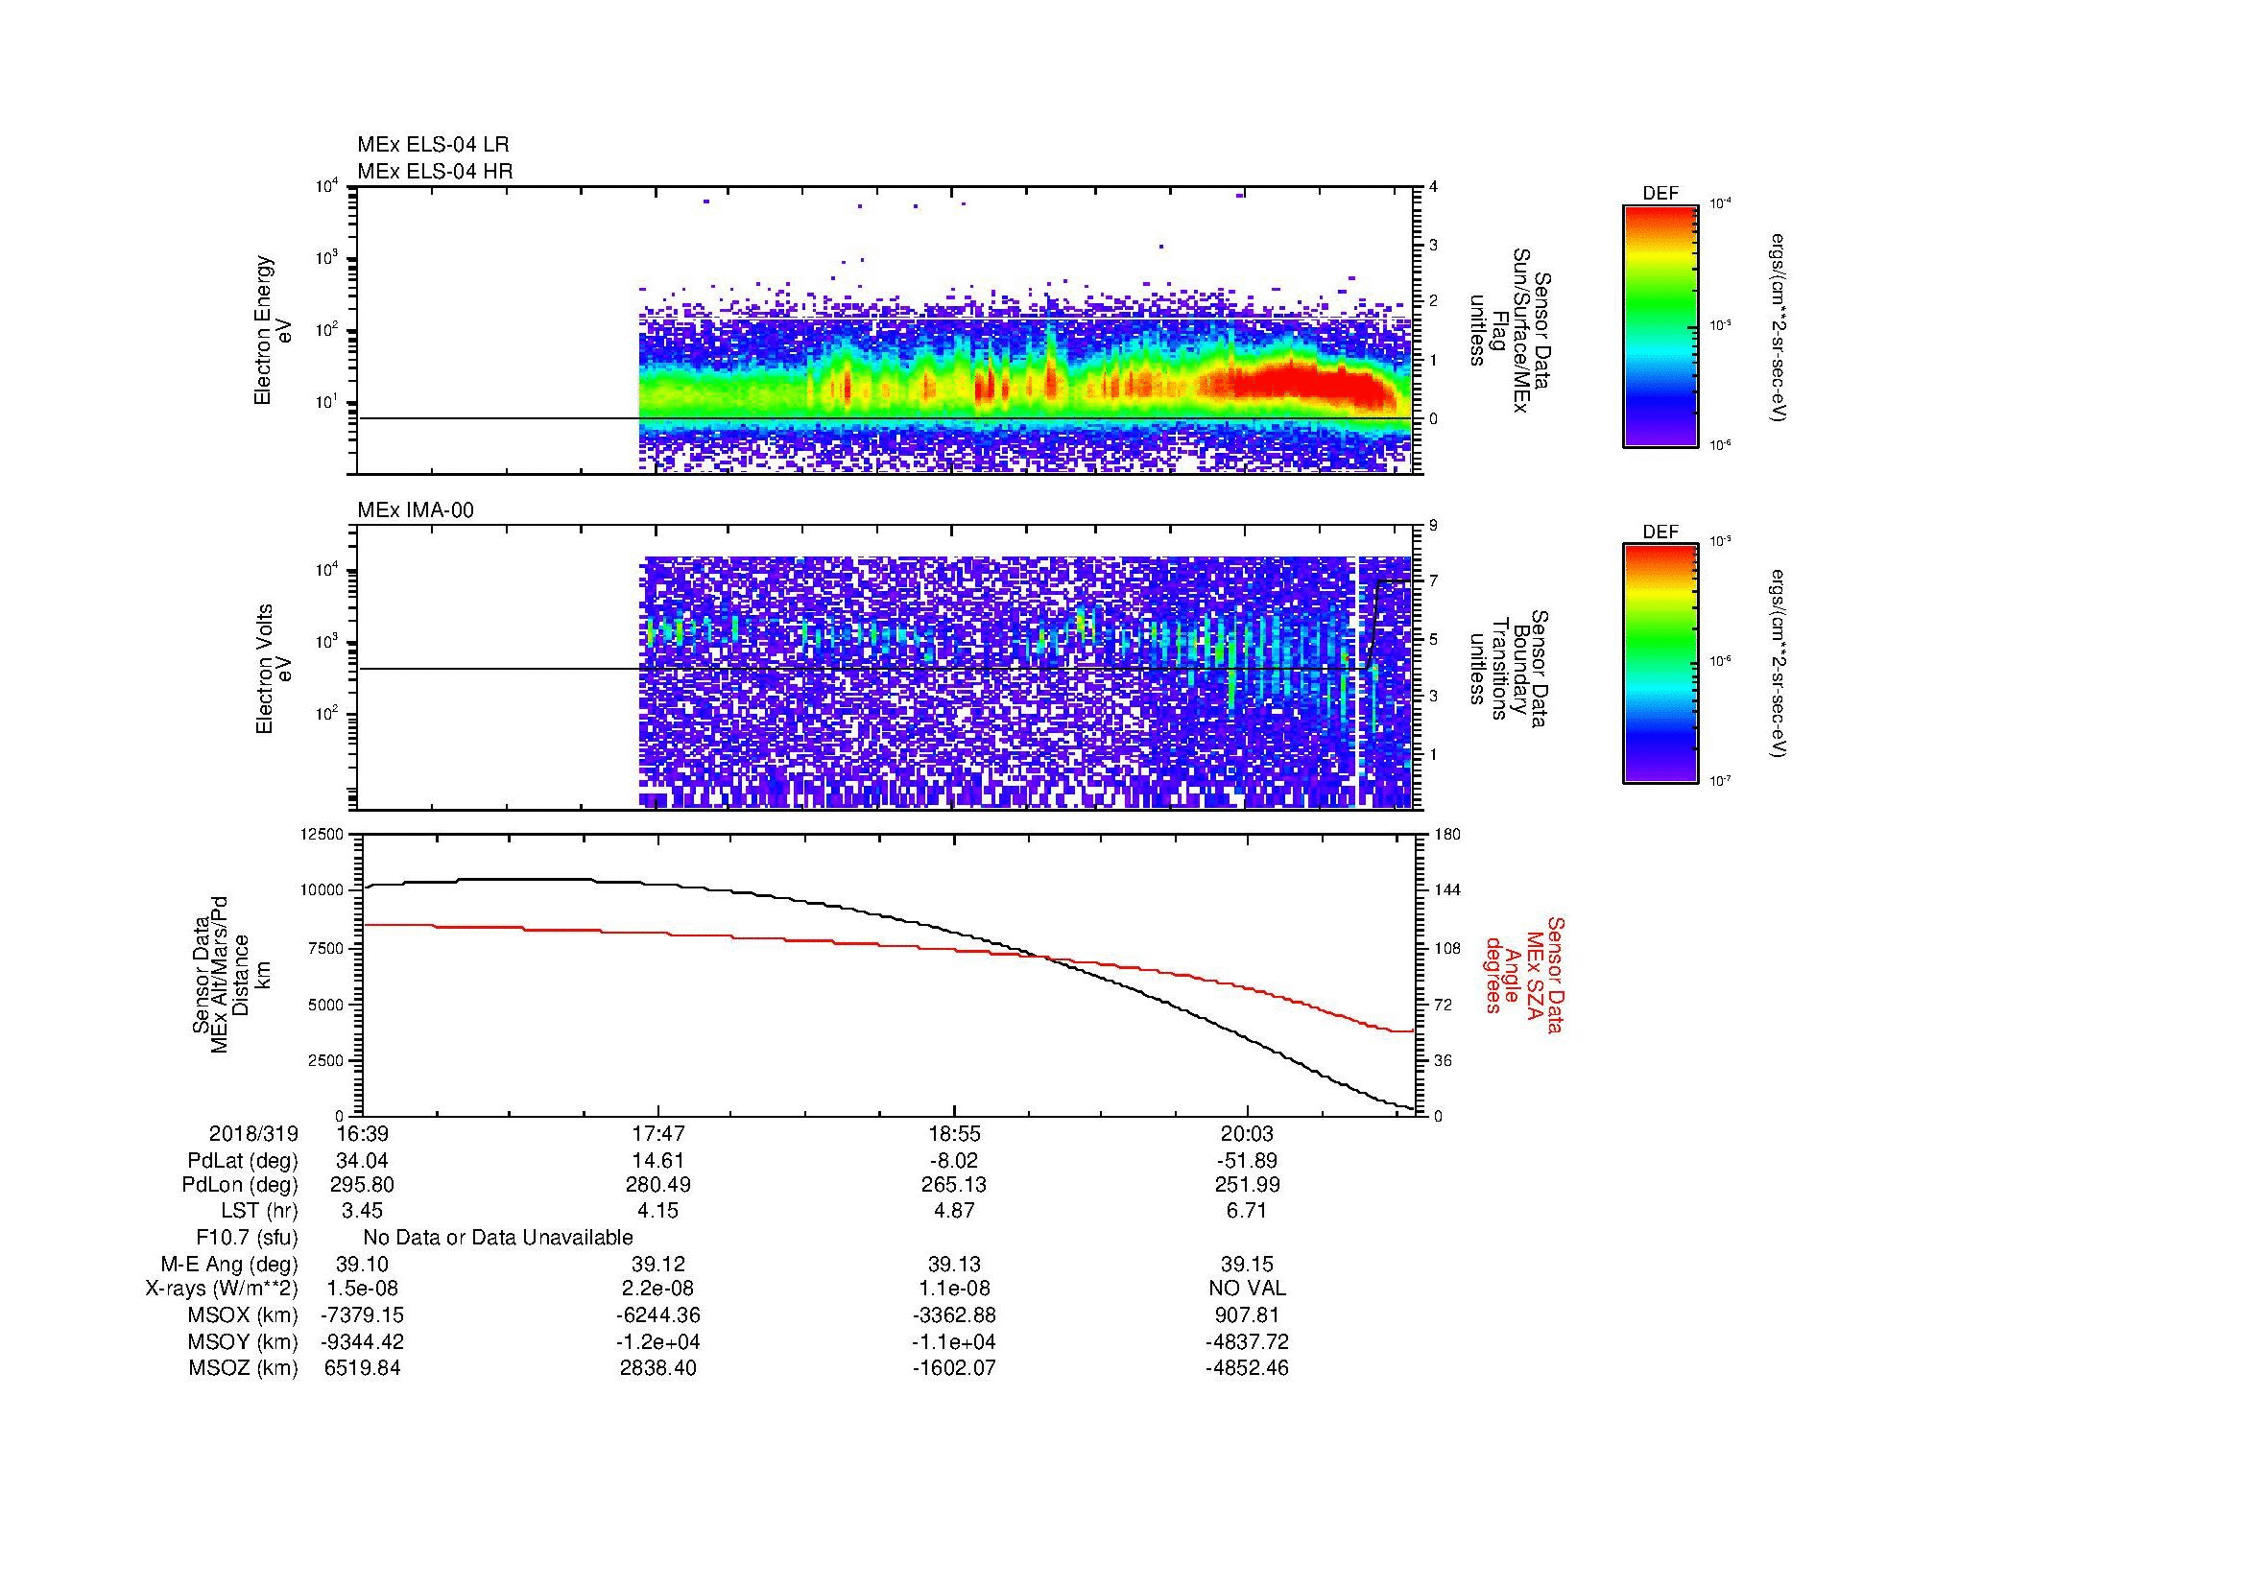The width and height of the screenshot is (2245, 1586).
Task: Select the 'MEx IMA-00' panel title
Action: tap(416, 510)
